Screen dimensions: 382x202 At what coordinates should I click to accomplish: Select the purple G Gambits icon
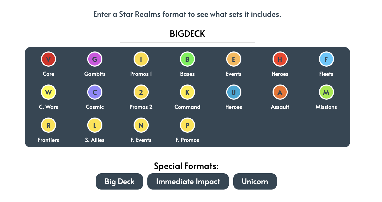(95, 59)
